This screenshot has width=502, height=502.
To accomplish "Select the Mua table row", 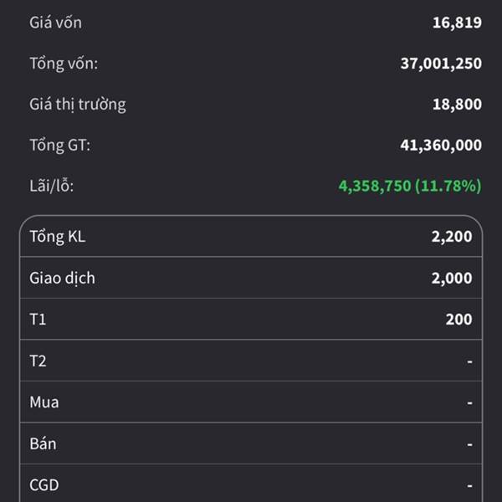I will 251,402.
